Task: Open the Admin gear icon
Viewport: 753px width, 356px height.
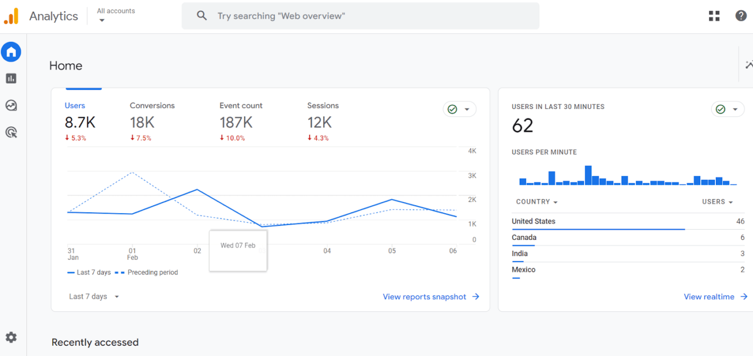Action: (x=11, y=337)
